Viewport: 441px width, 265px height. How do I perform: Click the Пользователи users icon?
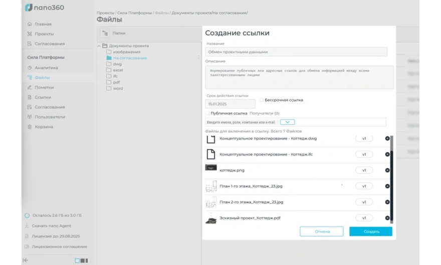click(x=30, y=117)
